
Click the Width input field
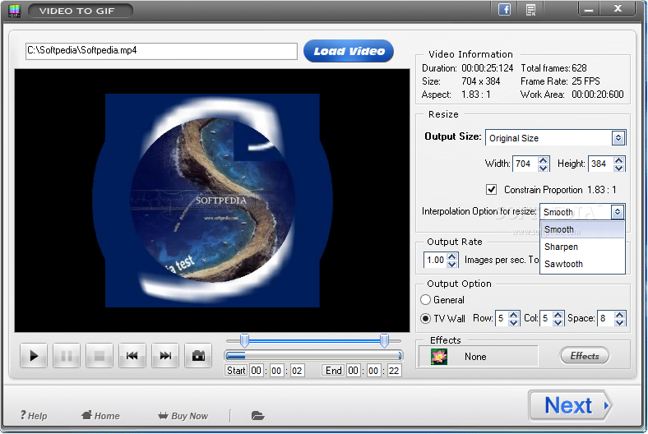(x=525, y=164)
